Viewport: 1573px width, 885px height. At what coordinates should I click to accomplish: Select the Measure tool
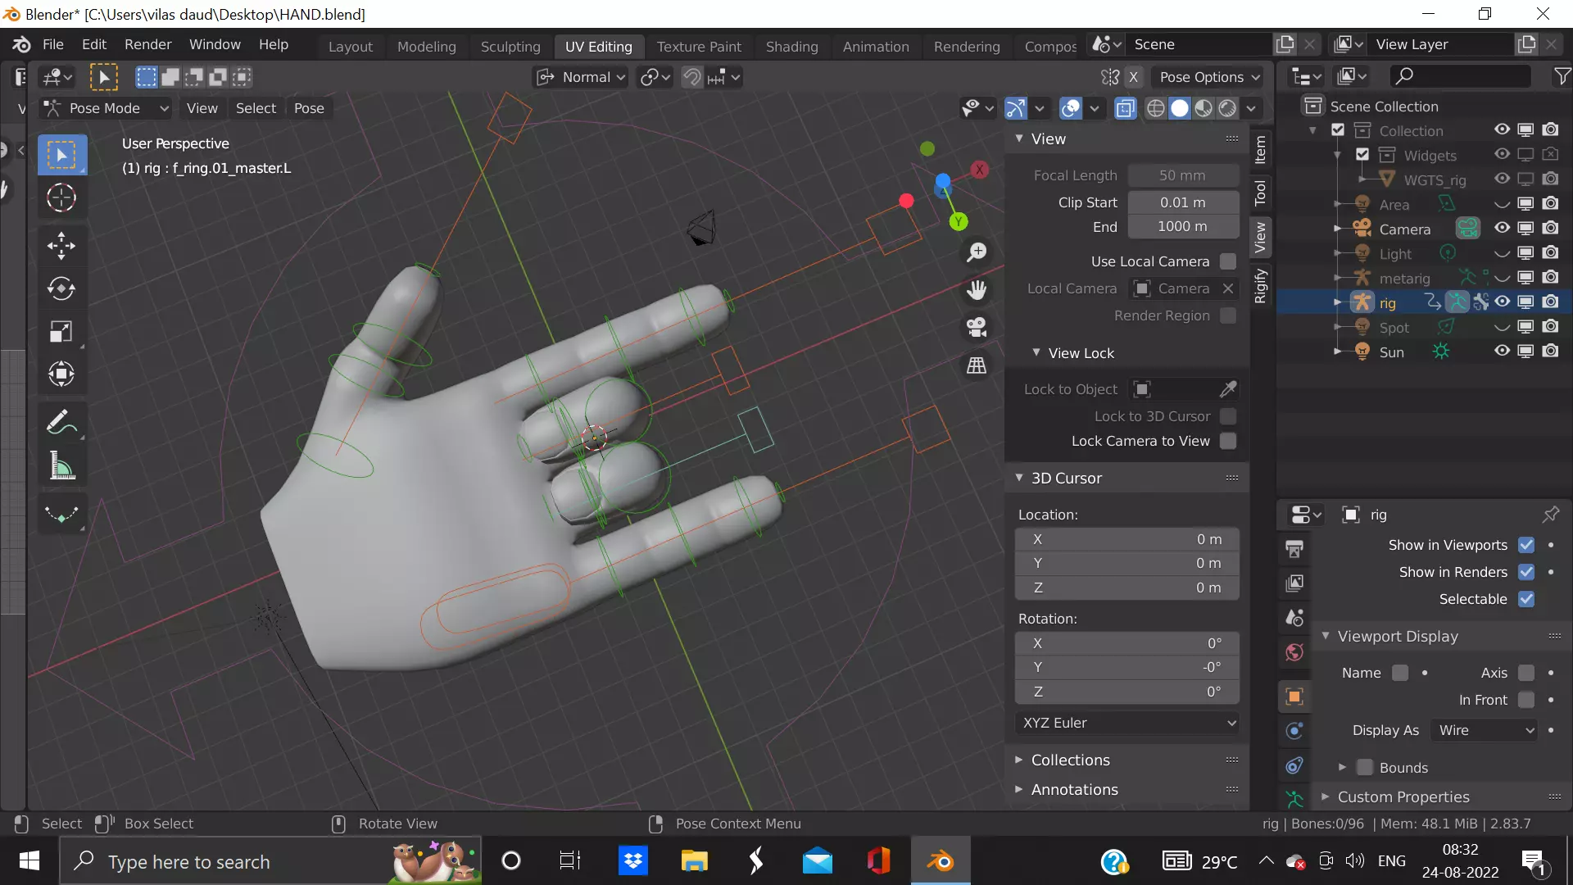(x=61, y=465)
